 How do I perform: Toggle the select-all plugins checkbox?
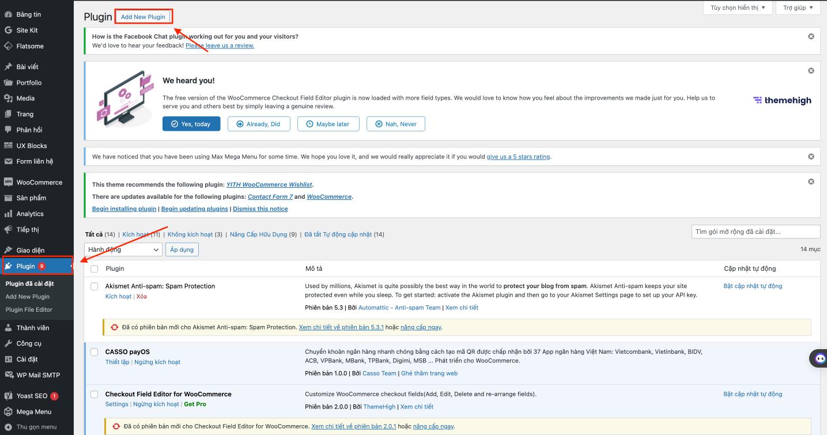(x=95, y=269)
